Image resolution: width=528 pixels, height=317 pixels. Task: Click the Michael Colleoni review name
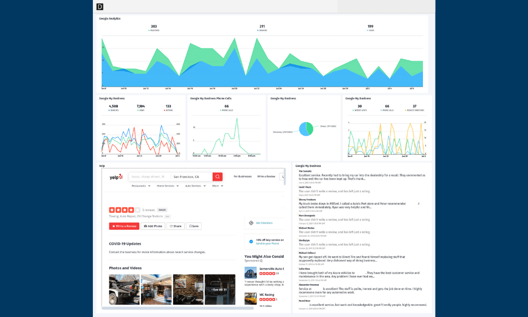[x=307, y=253]
